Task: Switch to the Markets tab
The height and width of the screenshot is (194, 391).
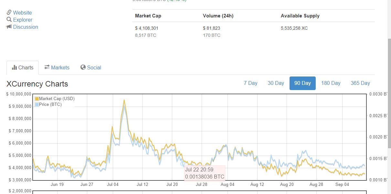Action: pyautogui.click(x=57, y=67)
